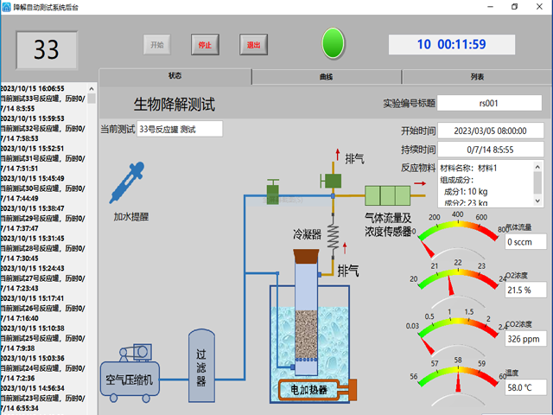Open the 列表 (list) tab

coord(477,77)
